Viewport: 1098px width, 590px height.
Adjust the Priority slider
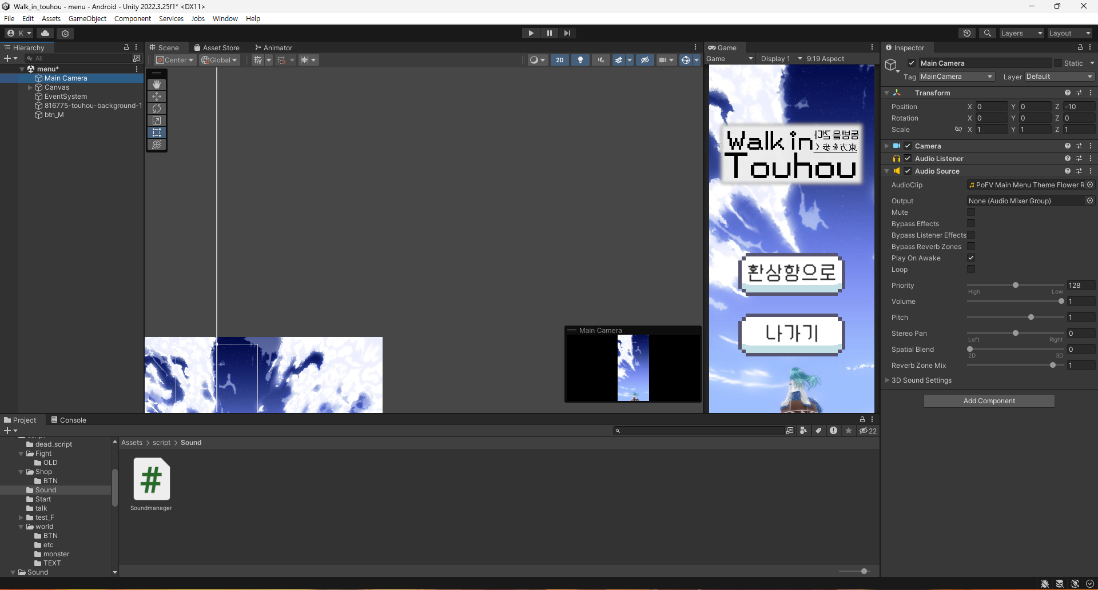tap(1016, 285)
